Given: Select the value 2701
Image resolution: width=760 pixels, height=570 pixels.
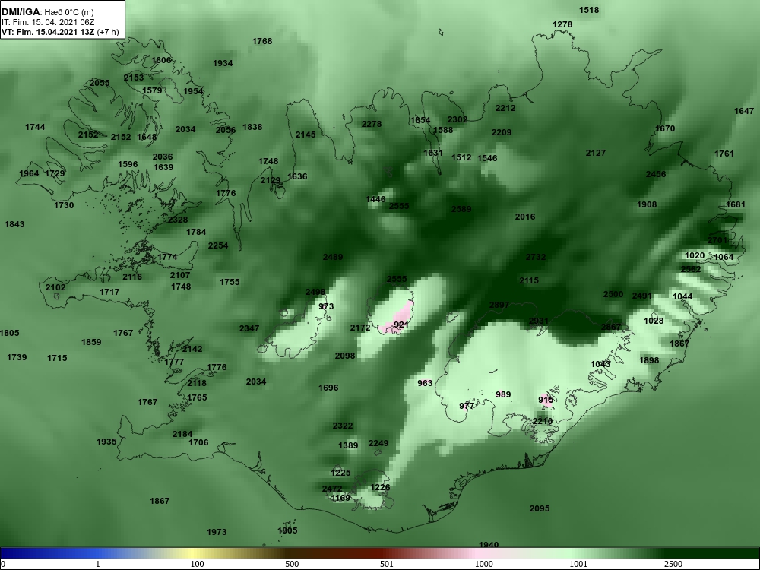Looking at the screenshot, I should pos(717,241).
